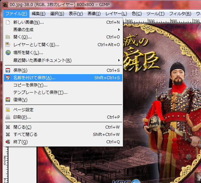The height and width of the screenshot is (183, 201).
Task: Click the globe icon for open location
Action: coord(8,53)
